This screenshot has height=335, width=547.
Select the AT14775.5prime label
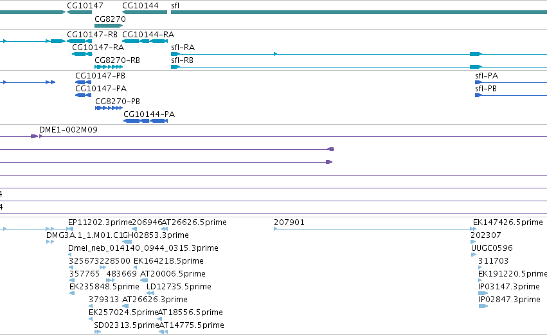[192, 325]
